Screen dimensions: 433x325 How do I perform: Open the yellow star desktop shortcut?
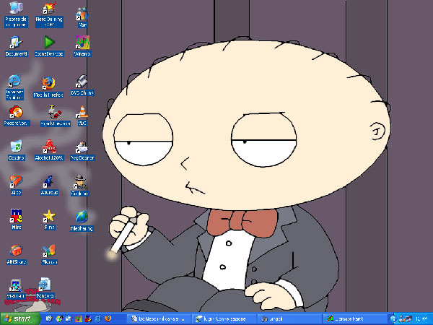point(49,220)
